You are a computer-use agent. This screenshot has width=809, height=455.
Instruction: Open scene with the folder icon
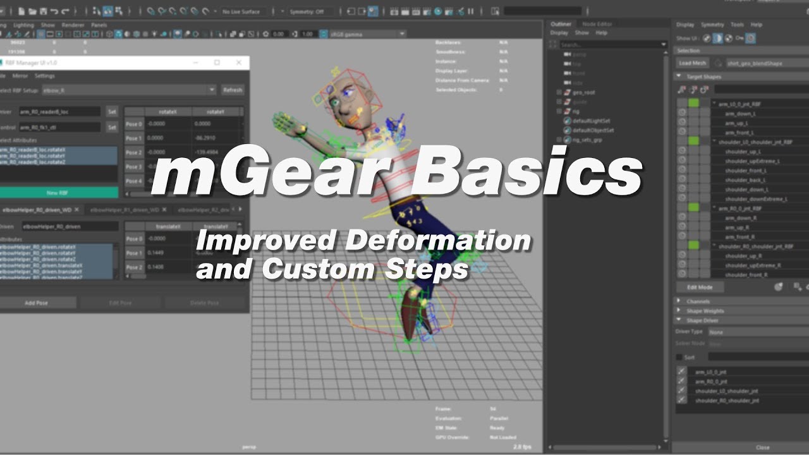pyautogui.click(x=32, y=11)
